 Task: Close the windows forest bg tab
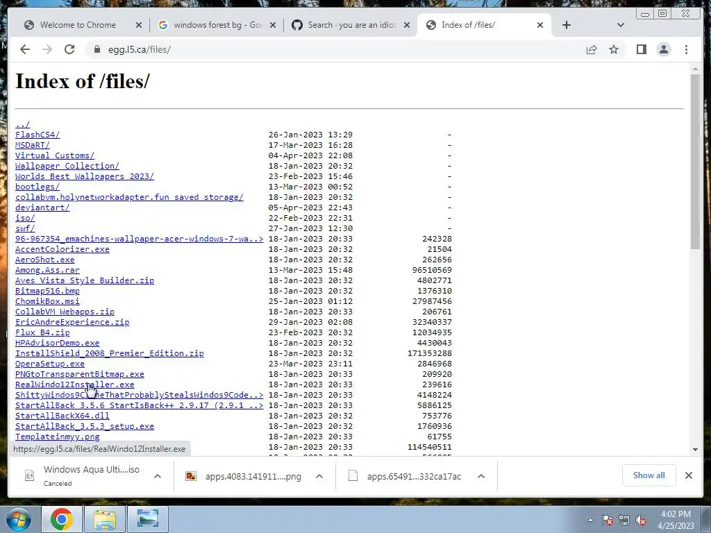tap(273, 25)
